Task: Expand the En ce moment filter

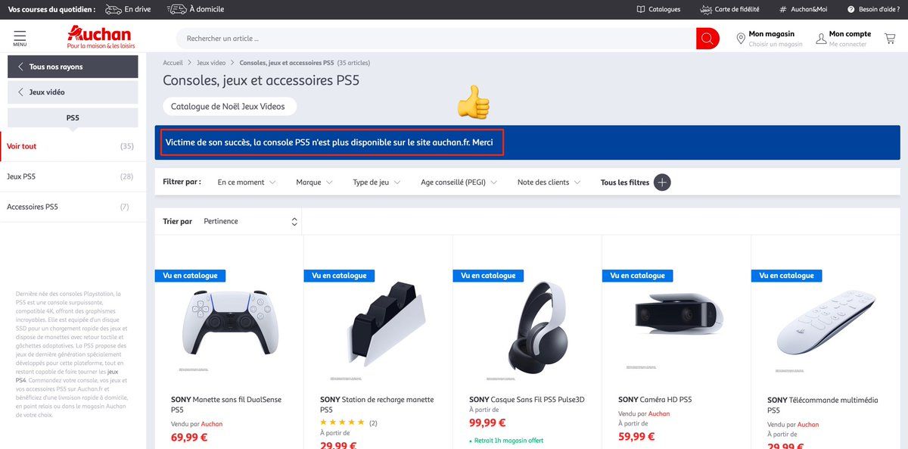Action: point(247,182)
